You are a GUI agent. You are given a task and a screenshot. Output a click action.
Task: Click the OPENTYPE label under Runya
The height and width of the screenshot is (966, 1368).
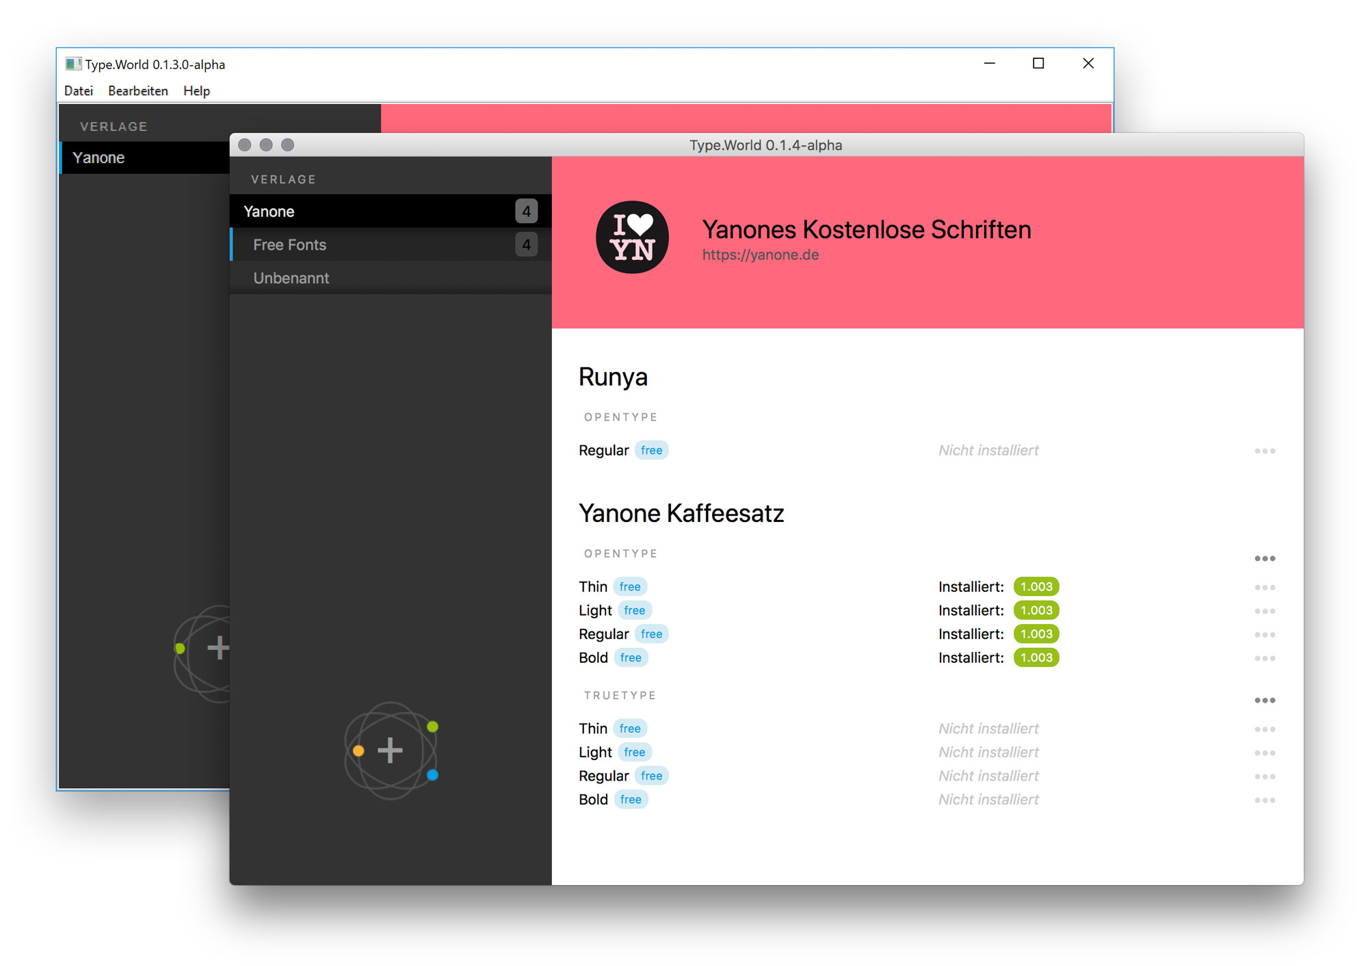620,417
